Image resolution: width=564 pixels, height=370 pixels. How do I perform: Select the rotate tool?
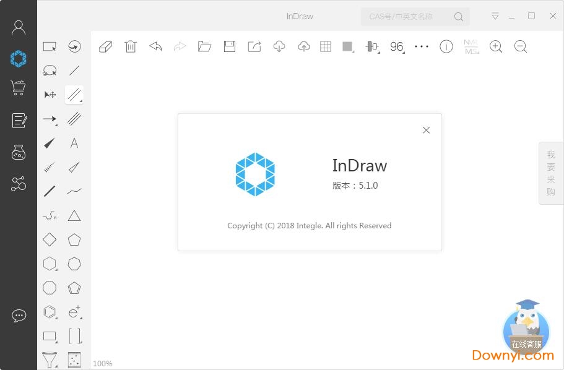coord(74,46)
